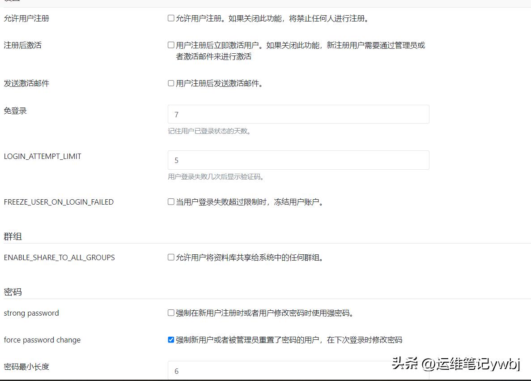531x381 pixels.
Task: Enable the 注册后激活 checkbox
Action: [x=170, y=44]
